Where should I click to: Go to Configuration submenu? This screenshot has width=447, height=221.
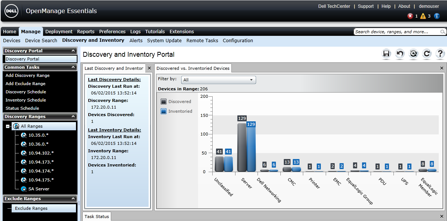point(238,41)
